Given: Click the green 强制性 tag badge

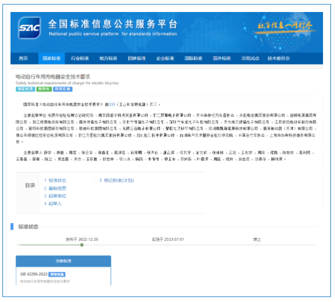Looking at the screenshot, I should pyautogui.click(x=44, y=89).
